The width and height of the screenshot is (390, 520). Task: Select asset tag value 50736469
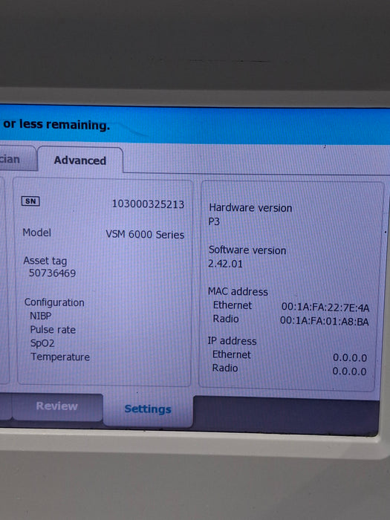pos(53,273)
